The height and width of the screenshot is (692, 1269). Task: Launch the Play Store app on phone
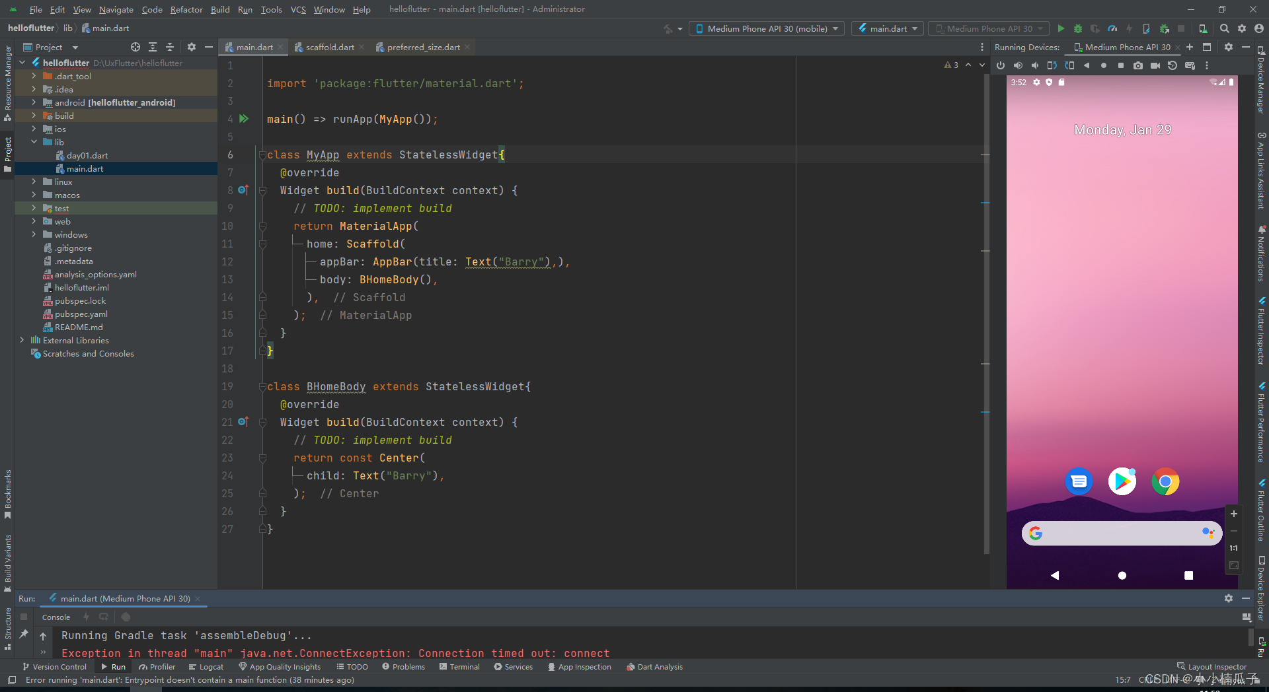(1122, 481)
